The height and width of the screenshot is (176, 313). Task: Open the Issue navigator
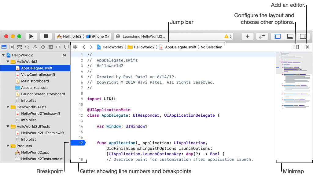pos(35,47)
